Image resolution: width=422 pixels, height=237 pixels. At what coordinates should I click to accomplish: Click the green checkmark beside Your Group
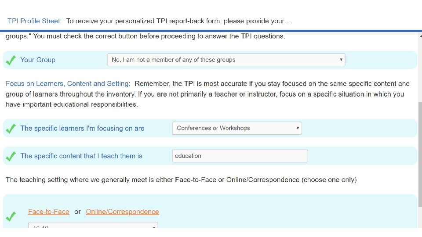[11, 60]
